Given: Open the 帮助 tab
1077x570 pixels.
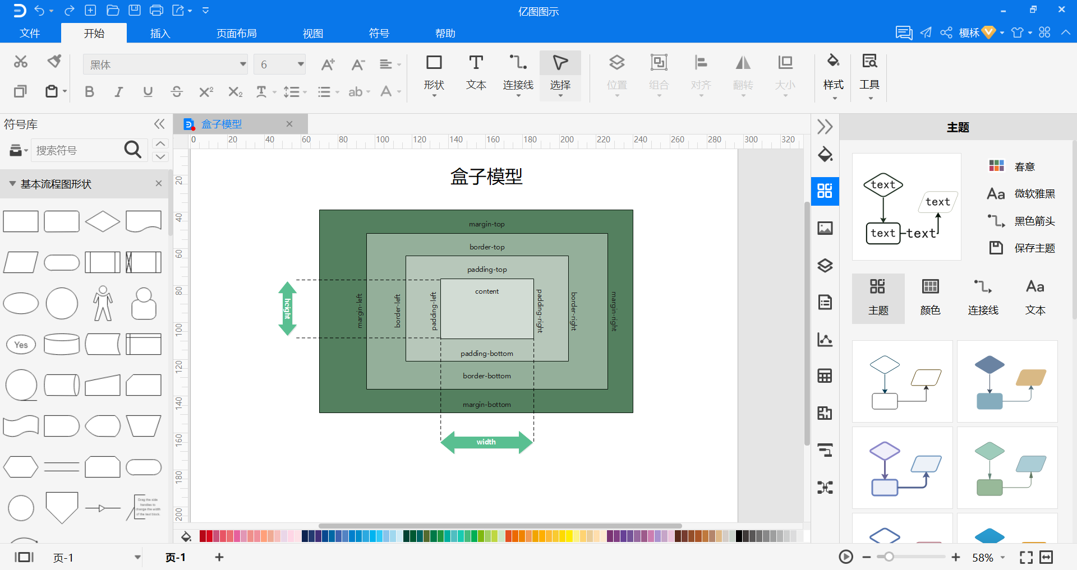Looking at the screenshot, I should click(445, 33).
